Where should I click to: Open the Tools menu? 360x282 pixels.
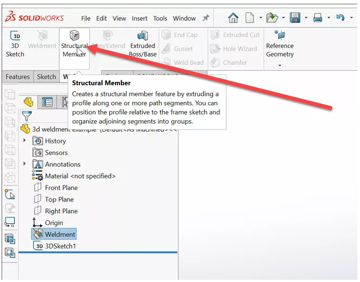[160, 18]
